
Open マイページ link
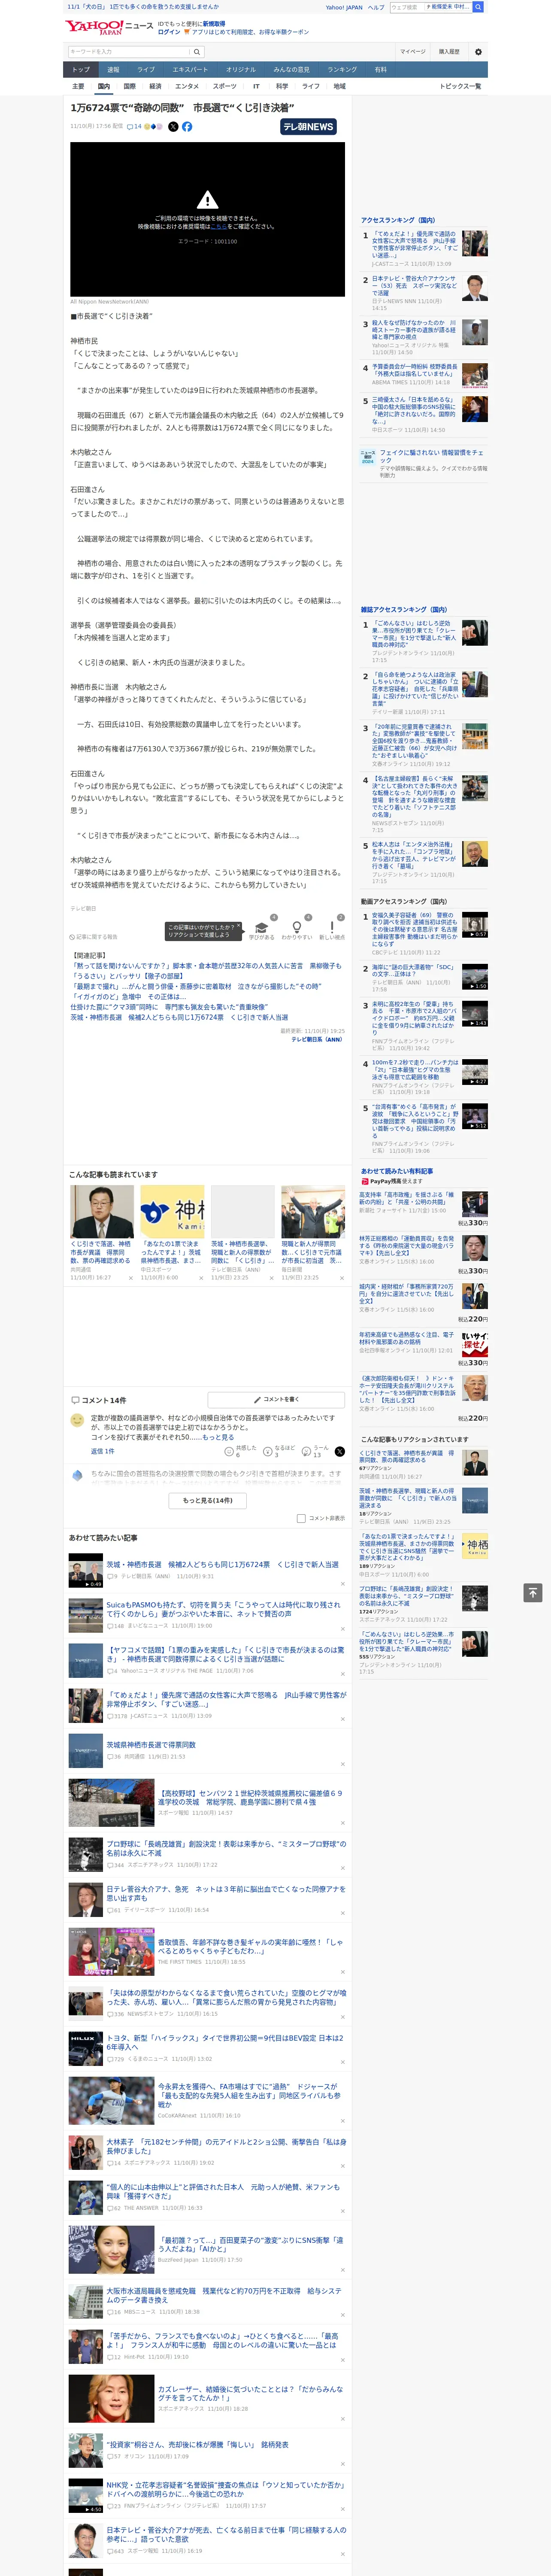412,52
